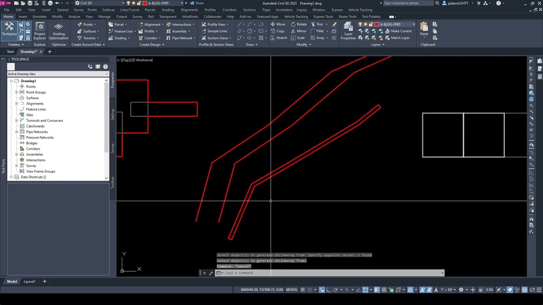Select the Line draw tool
This screenshot has height=305, width=543.
[x=240, y=24]
